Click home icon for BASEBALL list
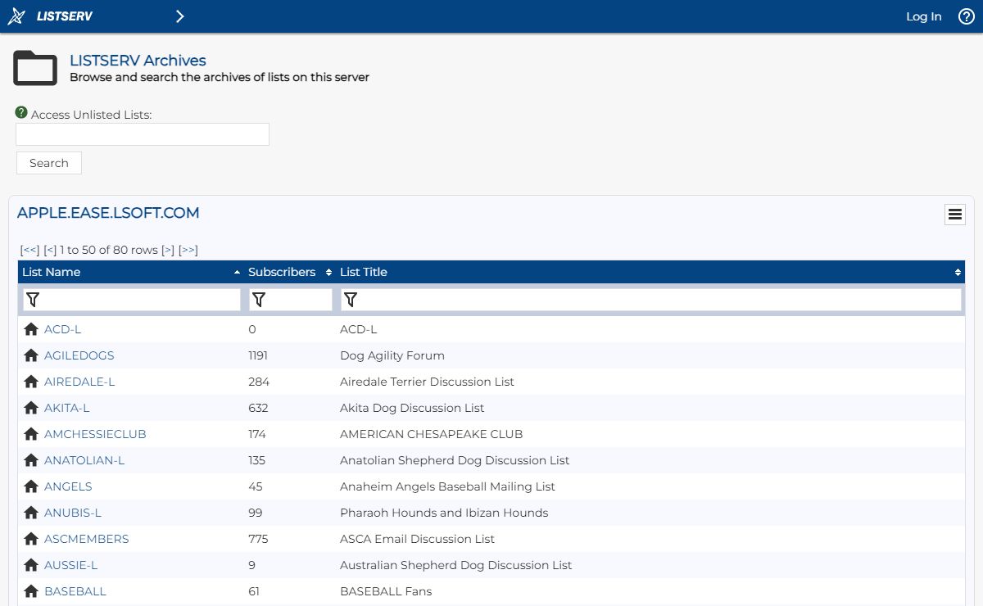This screenshot has height=606, width=983. pos(31,591)
